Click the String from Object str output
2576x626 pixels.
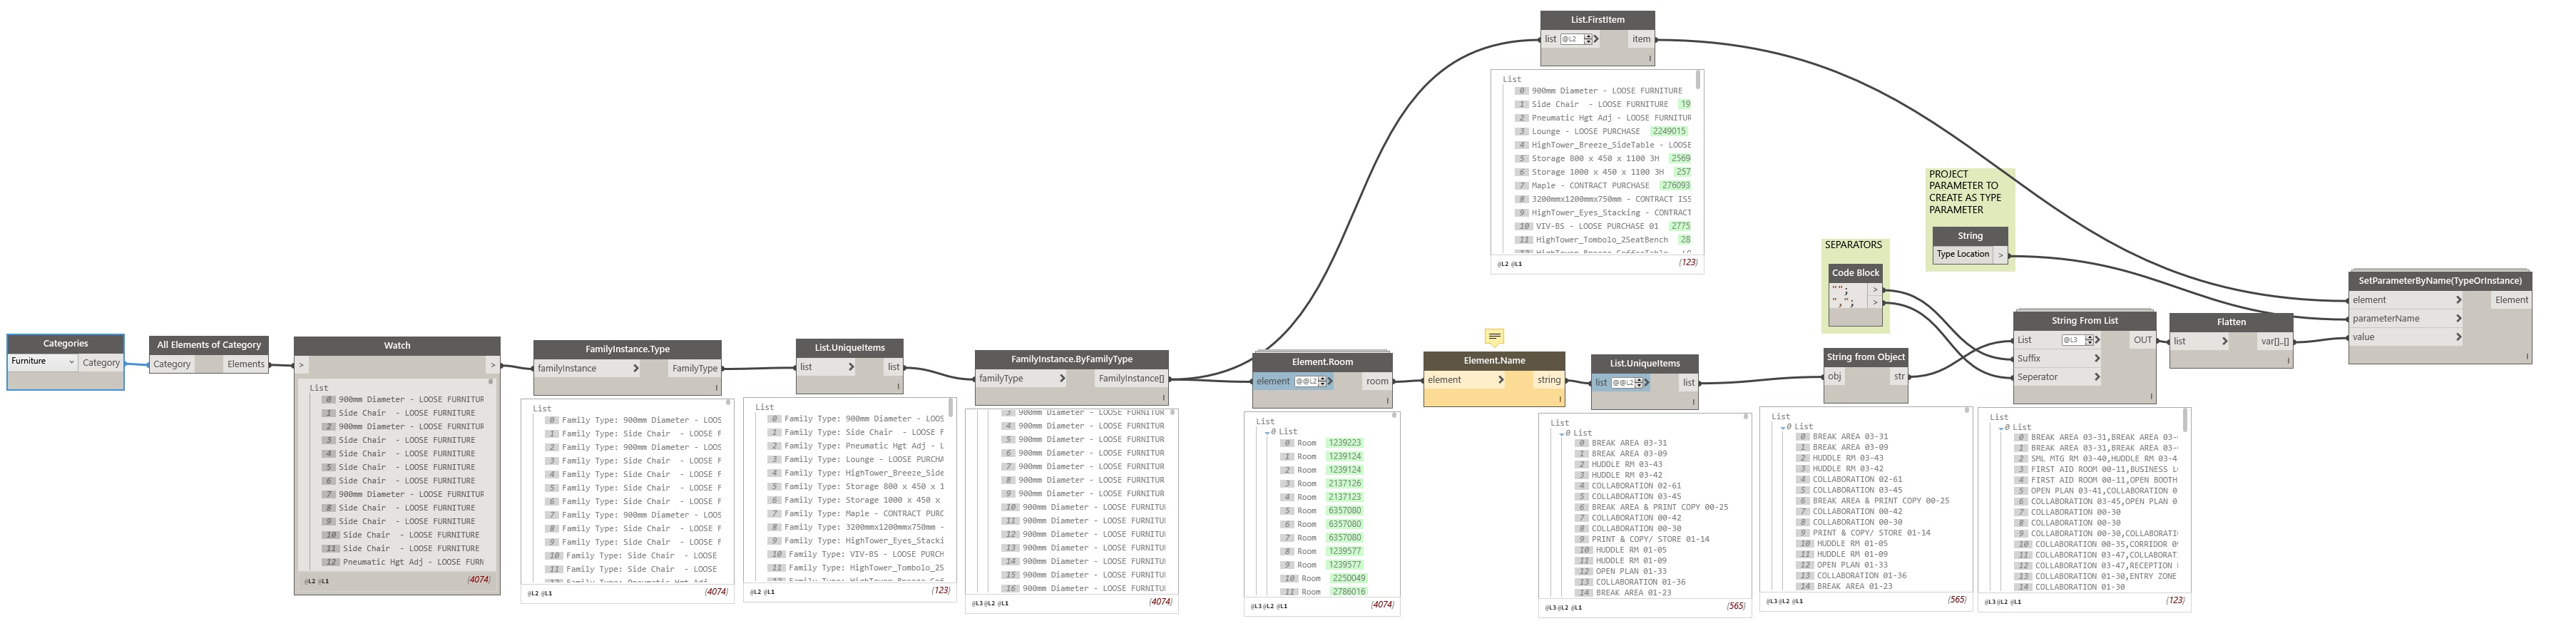tap(1898, 377)
